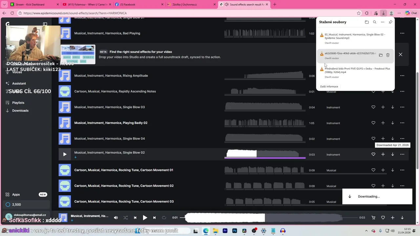Open Edge settings and more menu
The image size is (420, 236).
399,13
